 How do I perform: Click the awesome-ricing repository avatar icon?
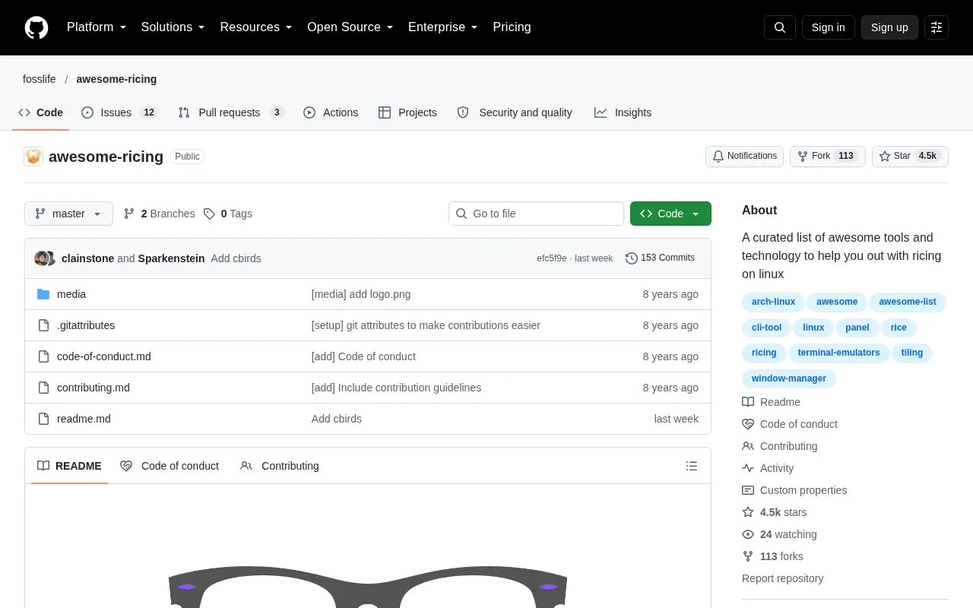pyautogui.click(x=33, y=157)
